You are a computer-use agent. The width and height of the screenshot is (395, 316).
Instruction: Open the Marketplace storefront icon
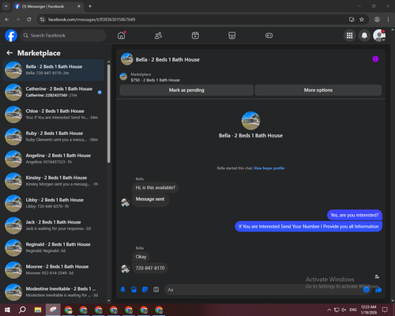pyautogui.click(x=232, y=36)
